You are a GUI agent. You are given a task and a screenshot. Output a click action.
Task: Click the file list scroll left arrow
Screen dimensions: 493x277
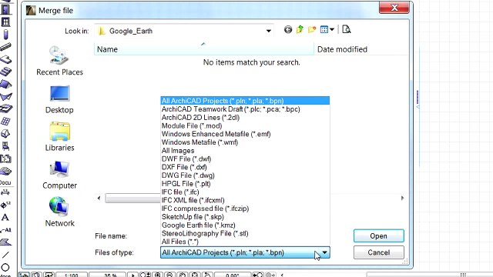click(x=99, y=199)
